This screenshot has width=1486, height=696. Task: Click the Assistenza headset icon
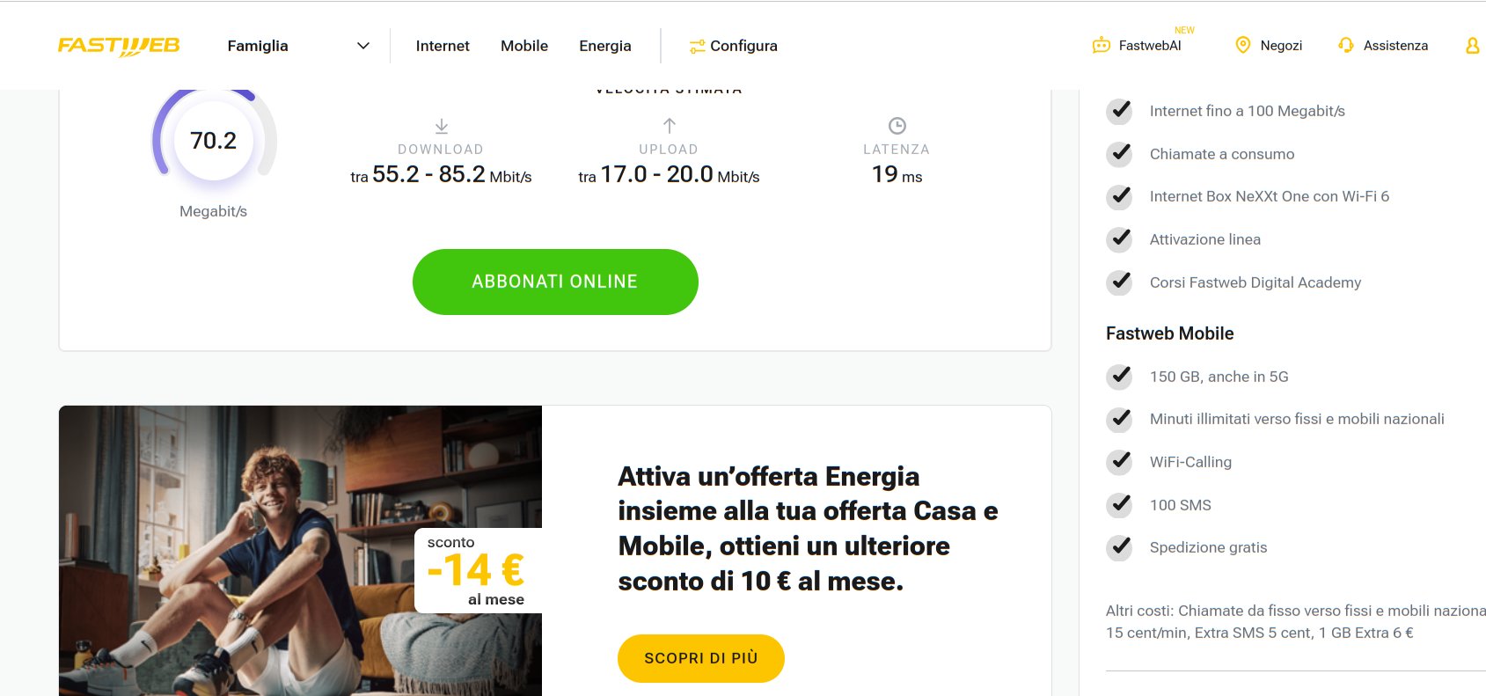click(x=1345, y=45)
